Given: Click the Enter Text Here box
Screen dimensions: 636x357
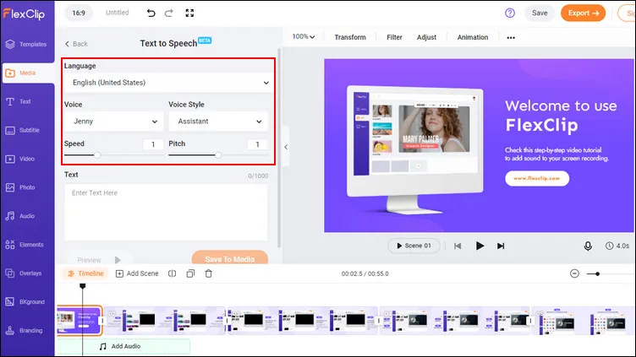Looking at the screenshot, I should pyautogui.click(x=166, y=212).
